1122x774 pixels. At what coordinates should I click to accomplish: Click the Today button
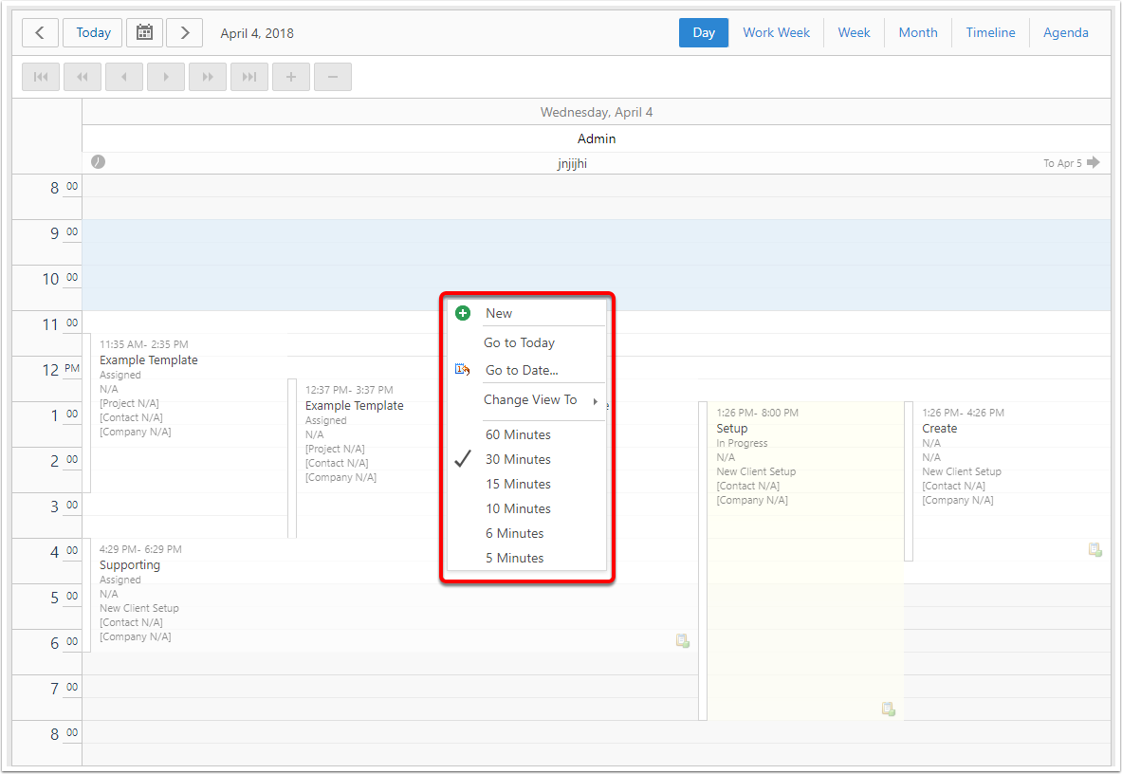click(x=93, y=33)
